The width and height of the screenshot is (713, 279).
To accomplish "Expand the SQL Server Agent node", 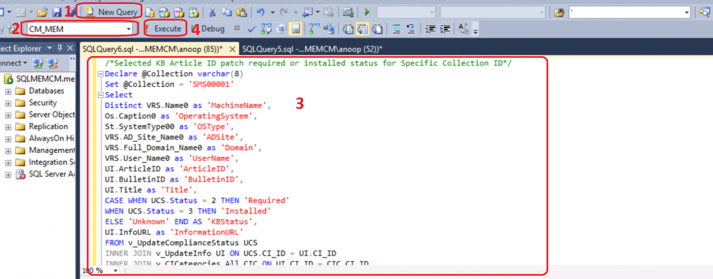I will coord(8,174).
